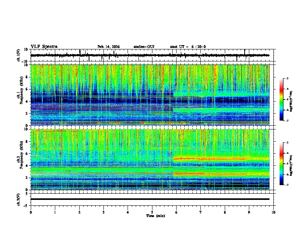Click the '-3' tick on ch.1 colorbar
308x238 pixels.
(287, 78)
